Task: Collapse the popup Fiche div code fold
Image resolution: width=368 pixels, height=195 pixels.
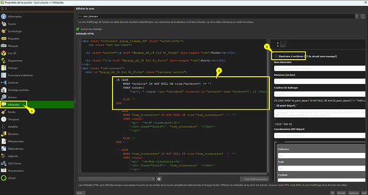Action: (80, 72)
